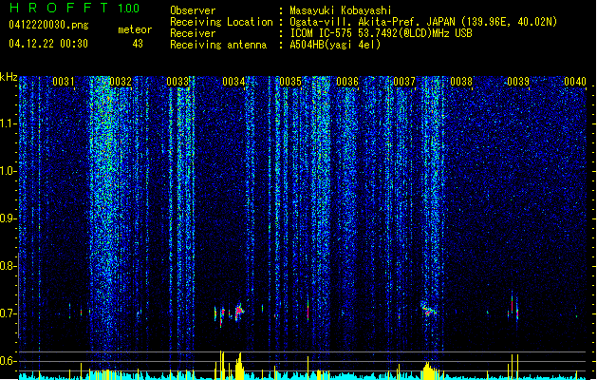
Task: Click the 0.9 kHz axis tick label
Action: coord(9,218)
